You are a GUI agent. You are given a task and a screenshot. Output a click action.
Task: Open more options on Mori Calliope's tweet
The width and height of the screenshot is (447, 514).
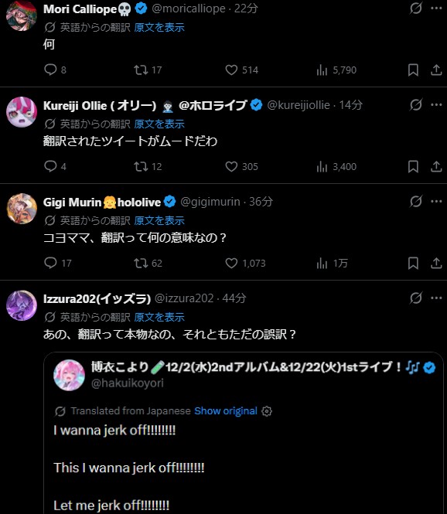coord(436,9)
